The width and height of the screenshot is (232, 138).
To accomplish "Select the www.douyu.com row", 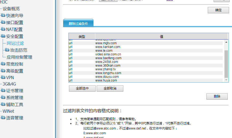I will coord(146,77).
